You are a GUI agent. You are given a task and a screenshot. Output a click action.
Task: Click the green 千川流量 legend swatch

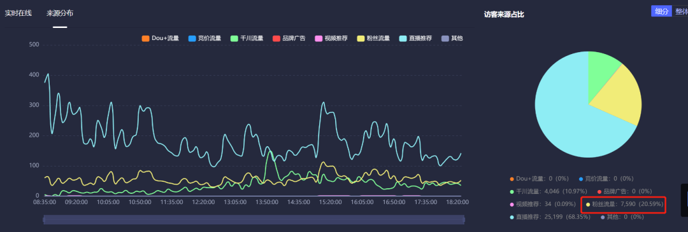tap(234, 39)
